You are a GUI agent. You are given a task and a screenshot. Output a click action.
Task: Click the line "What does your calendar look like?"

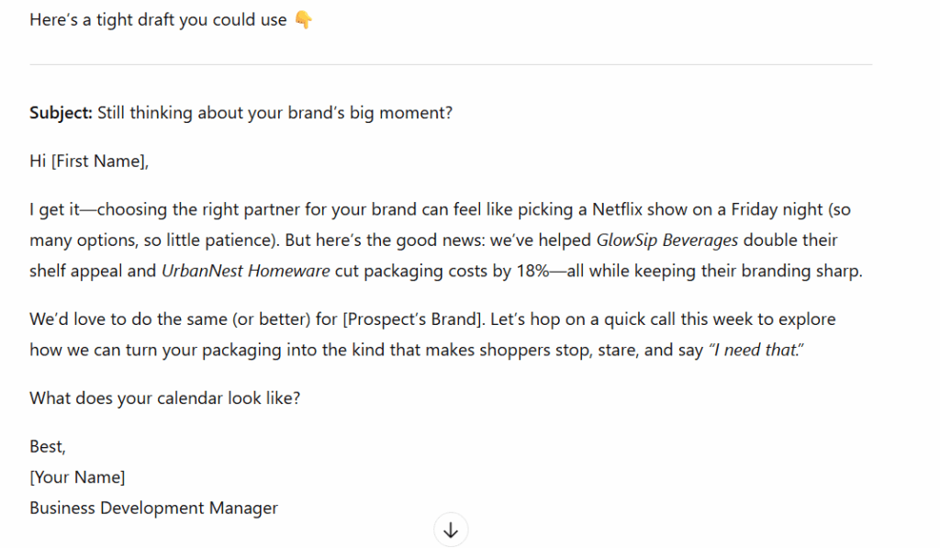pos(165,398)
